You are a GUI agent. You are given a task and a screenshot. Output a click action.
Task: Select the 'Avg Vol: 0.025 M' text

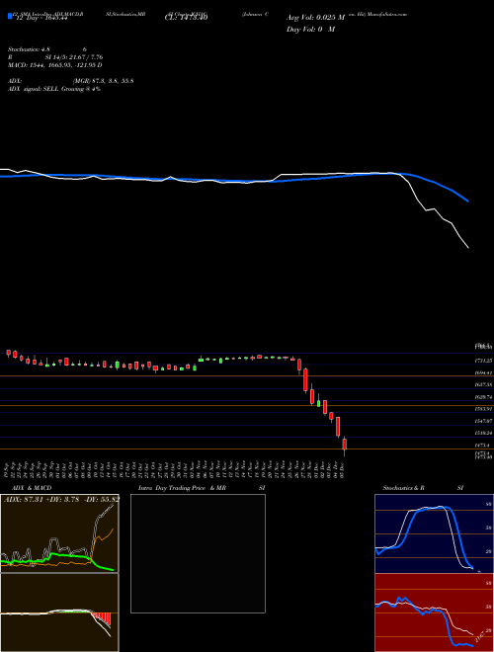tap(316, 18)
